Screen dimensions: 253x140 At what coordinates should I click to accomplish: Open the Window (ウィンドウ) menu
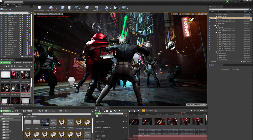pyautogui.click(x=14, y=4)
